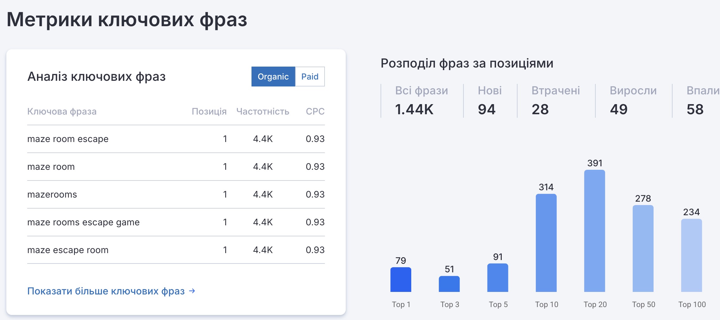Click the Top 10 bar showing 314

tap(546, 243)
